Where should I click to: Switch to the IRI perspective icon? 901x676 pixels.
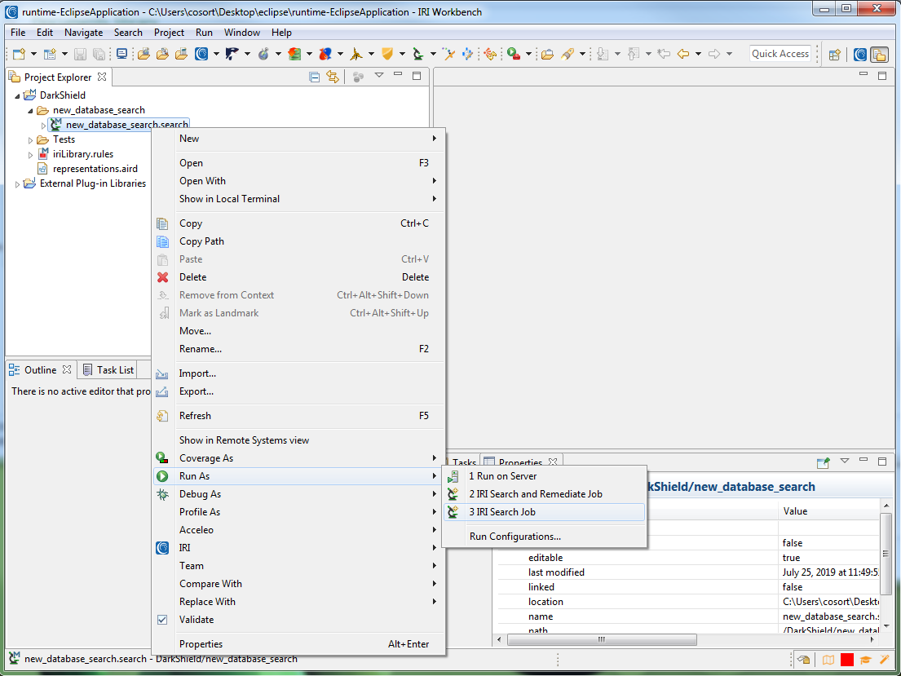(x=860, y=54)
